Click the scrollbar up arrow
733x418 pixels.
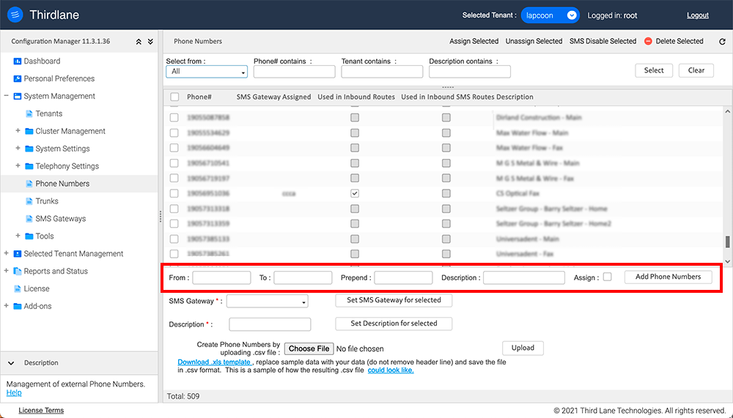click(x=727, y=111)
